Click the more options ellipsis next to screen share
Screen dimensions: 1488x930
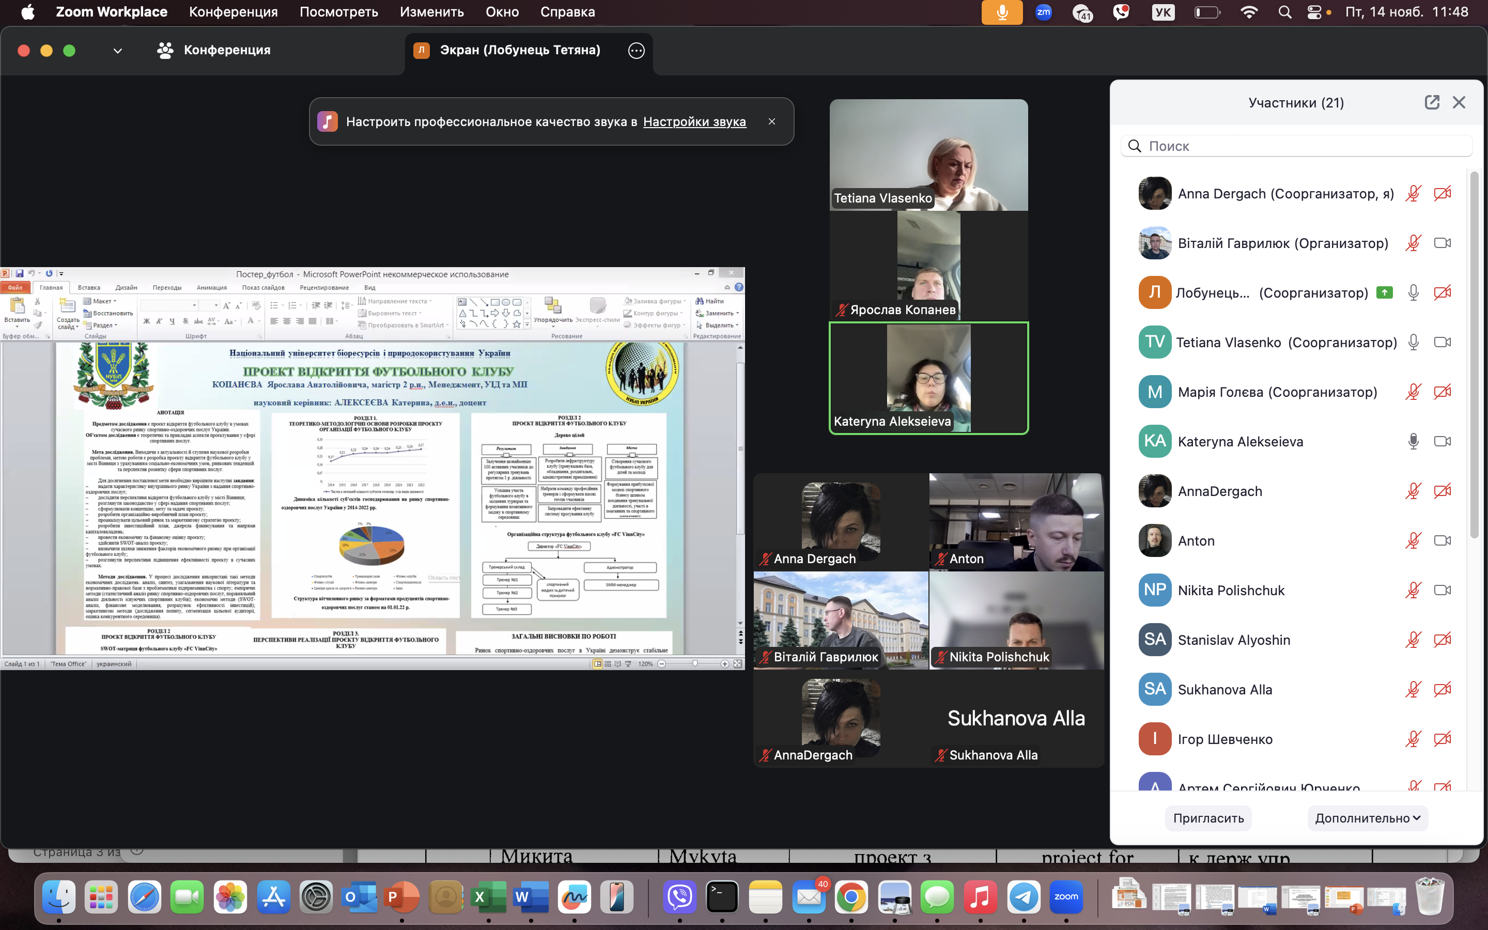(x=637, y=51)
